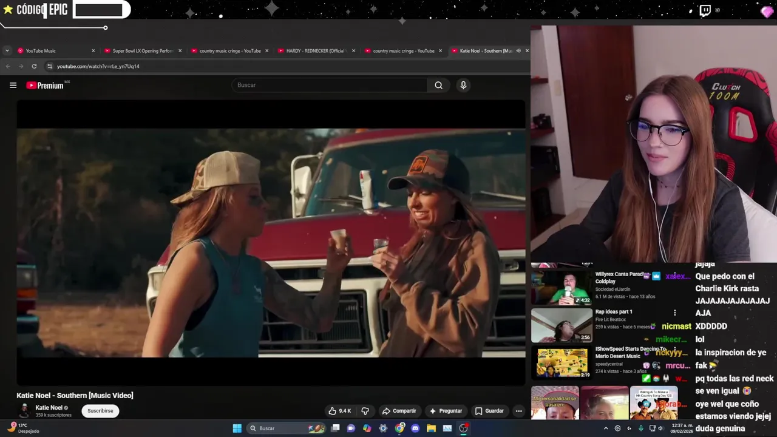Expand the browser tab search dropdown
This screenshot has width=777, height=437.
[x=7, y=51]
